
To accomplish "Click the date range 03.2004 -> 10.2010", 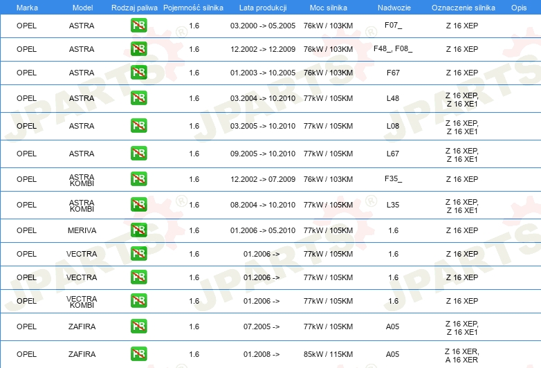I will (263, 98).
